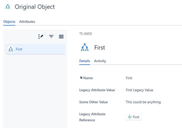Screen dimensions: 182x128
Task: Switch list layout with the lines icon
Action: click(x=61, y=37)
